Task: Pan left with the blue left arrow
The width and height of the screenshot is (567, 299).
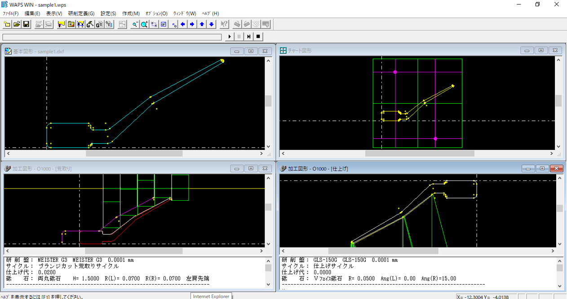Action: coord(183,24)
